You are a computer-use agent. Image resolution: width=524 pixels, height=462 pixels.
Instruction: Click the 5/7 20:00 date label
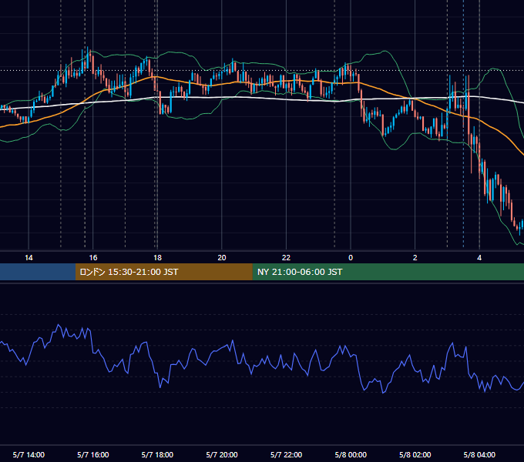[222, 454]
